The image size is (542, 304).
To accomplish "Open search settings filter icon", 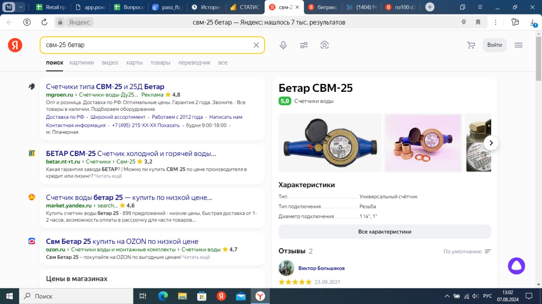I will pyautogui.click(x=304, y=45).
